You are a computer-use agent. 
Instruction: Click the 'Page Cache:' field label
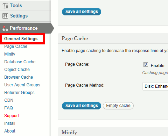(77, 64)
